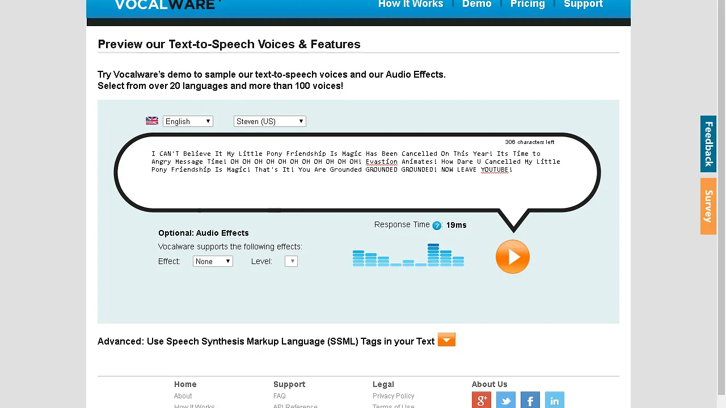
Task: Open the Effect dropdown set to None
Action: (213, 261)
